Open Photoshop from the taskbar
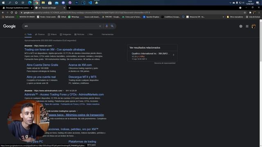This screenshot has width=262, height=147. point(77,3)
